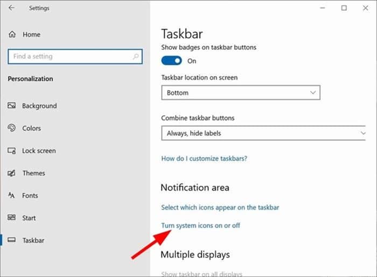Open Lock screen settings
The height and width of the screenshot is (277, 377).
(39, 151)
